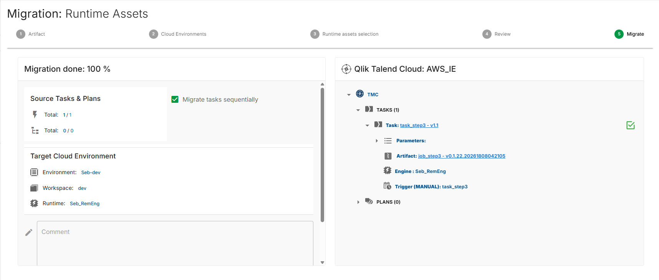The height and width of the screenshot is (280, 659).
Task: Select step 5 Migrate
Action: 629,34
